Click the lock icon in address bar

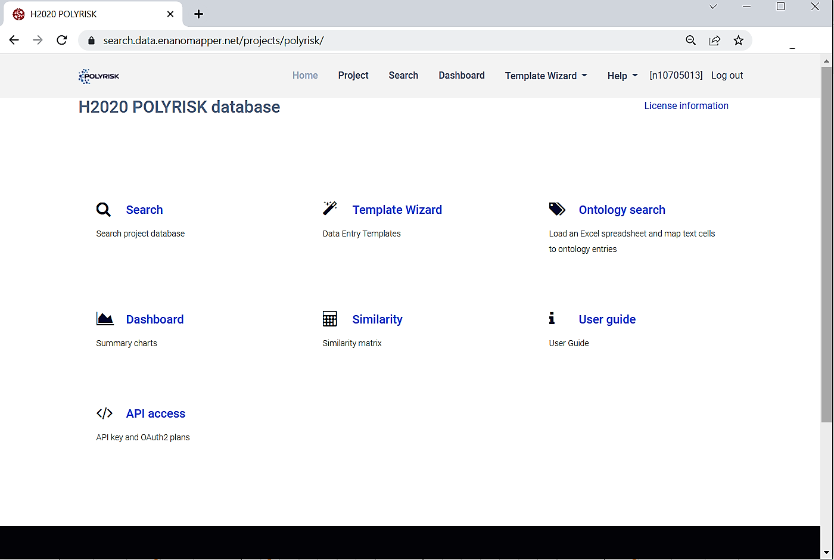pyautogui.click(x=91, y=41)
